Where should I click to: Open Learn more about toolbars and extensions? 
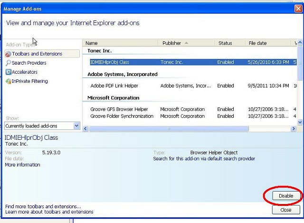[x=49, y=212]
